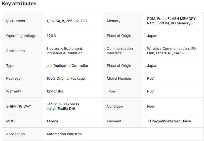
Task: Click the I/O Number label cell
Action: pos(16,21)
